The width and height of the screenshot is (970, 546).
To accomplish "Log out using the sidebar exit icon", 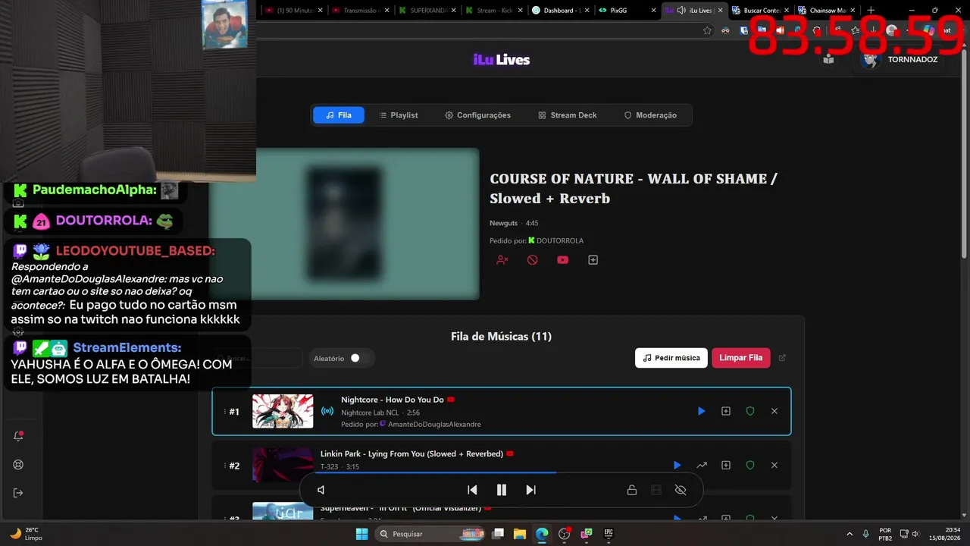I will tap(19, 493).
